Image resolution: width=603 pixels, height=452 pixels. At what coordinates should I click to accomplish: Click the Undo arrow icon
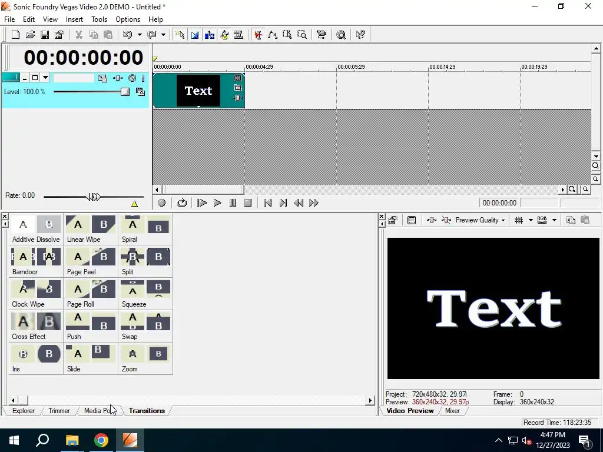(127, 35)
